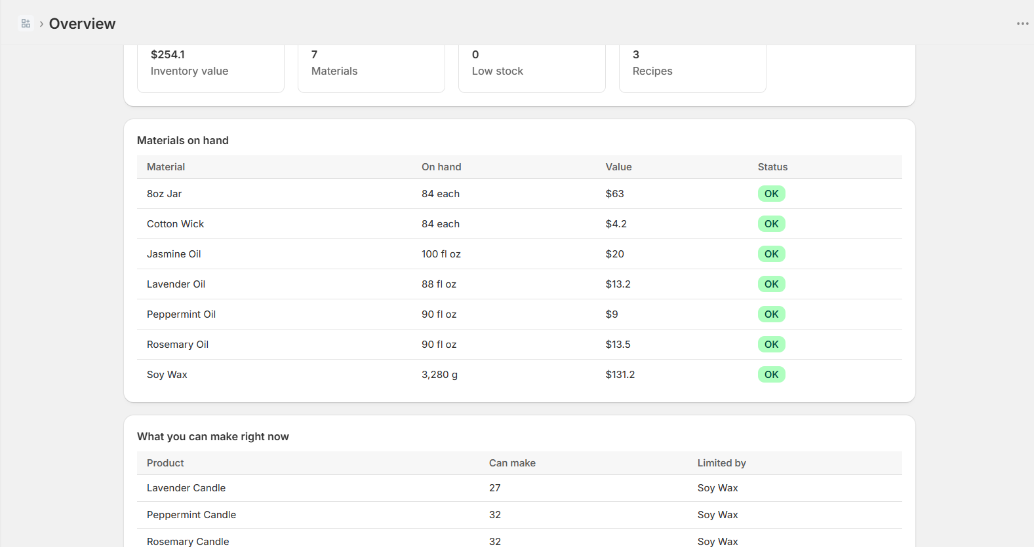Click the 100 fl oz on-hand value
Viewport: 1034px width, 547px height.
click(x=441, y=254)
